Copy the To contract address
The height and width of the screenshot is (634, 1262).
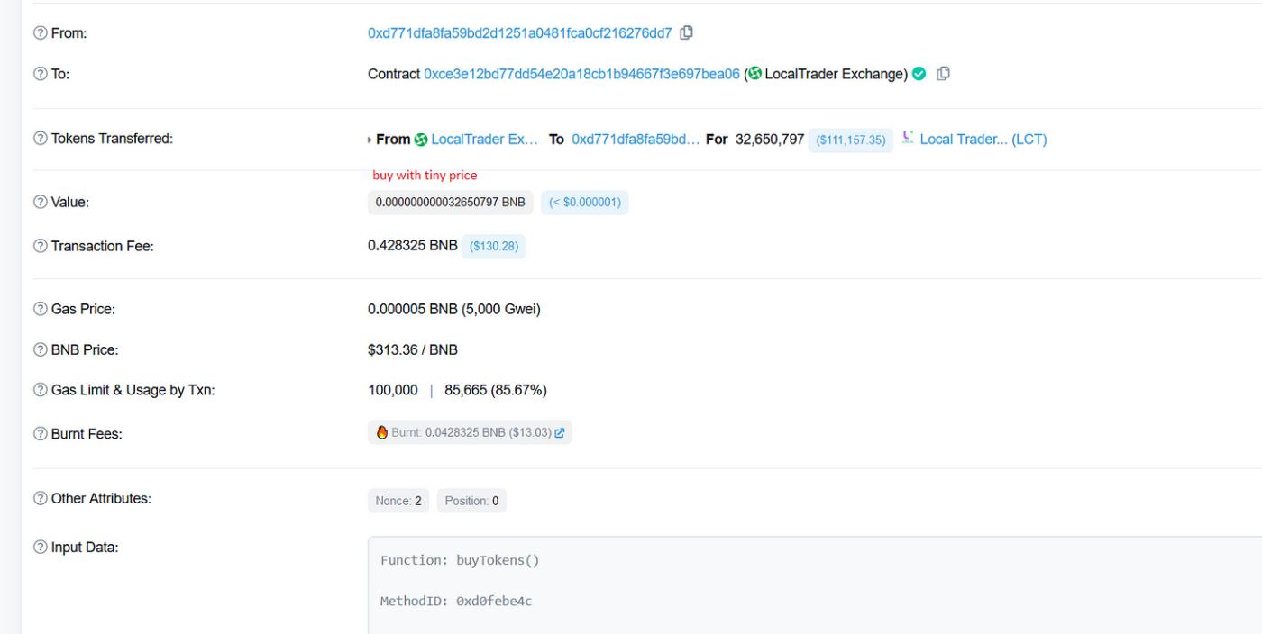(x=944, y=74)
